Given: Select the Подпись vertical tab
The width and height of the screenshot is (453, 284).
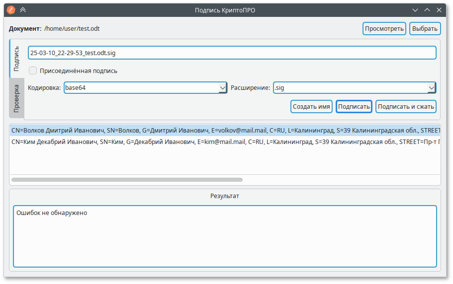Looking at the screenshot, I should pos(16,59).
